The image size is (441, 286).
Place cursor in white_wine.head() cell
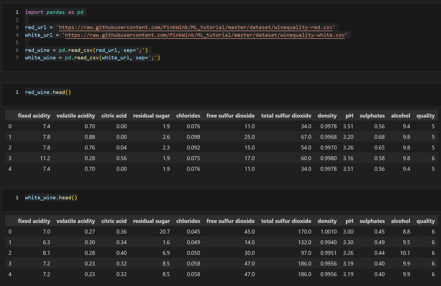[x=51, y=198]
